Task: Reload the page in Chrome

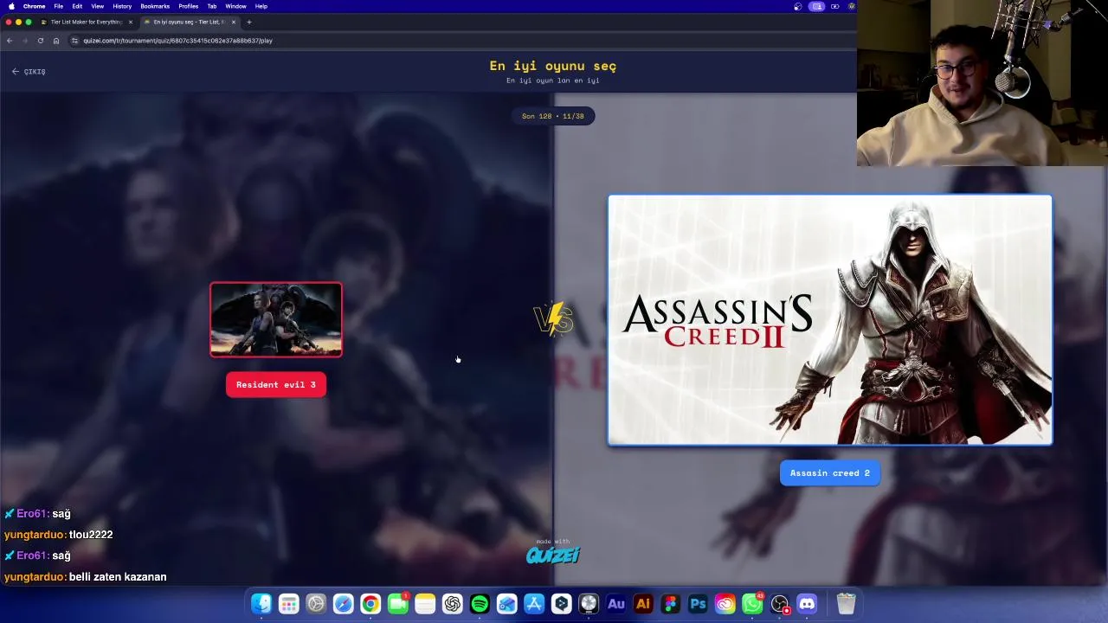Action: click(40, 41)
